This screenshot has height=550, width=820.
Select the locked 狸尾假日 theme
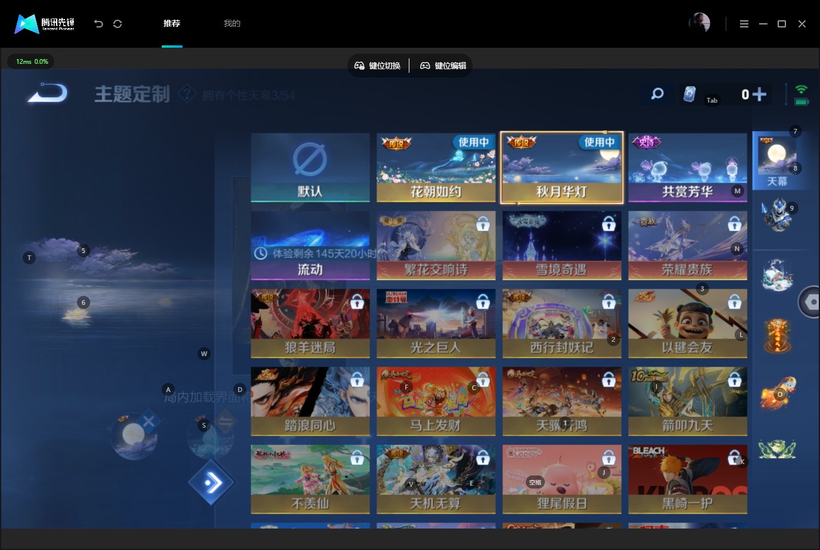click(562, 479)
